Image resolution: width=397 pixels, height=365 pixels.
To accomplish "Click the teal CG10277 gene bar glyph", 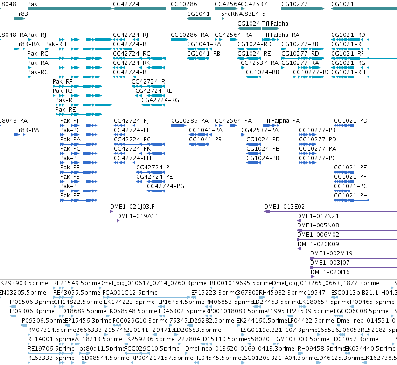I will pos(303,9).
